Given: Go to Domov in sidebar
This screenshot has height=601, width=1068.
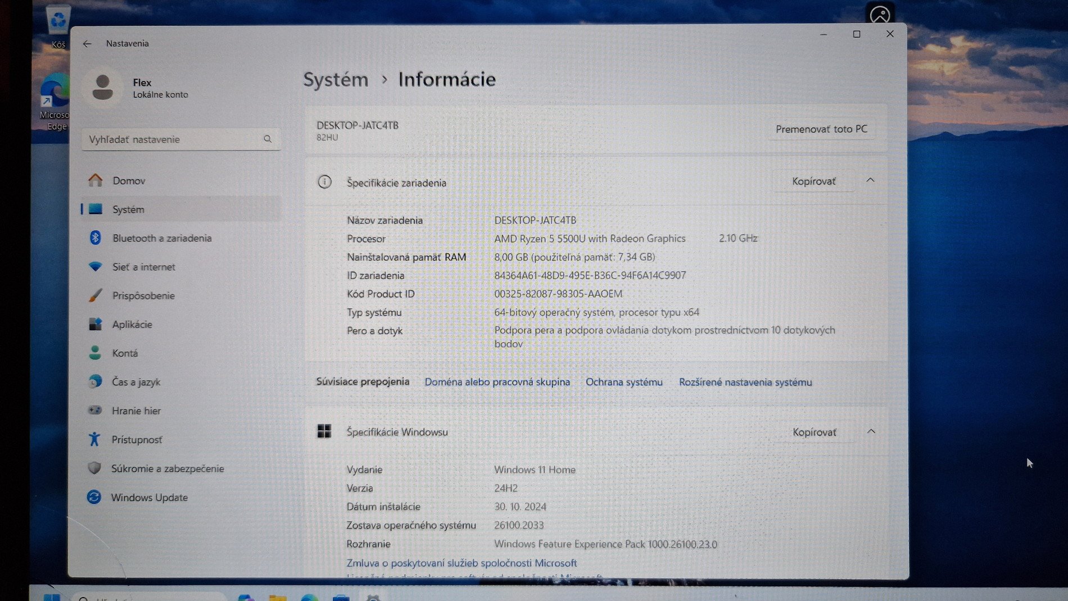Looking at the screenshot, I should (x=129, y=181).
